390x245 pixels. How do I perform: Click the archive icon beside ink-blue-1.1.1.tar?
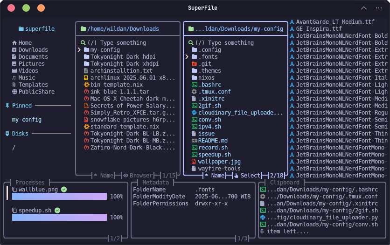pyautogui.click(x=87, y=92)
